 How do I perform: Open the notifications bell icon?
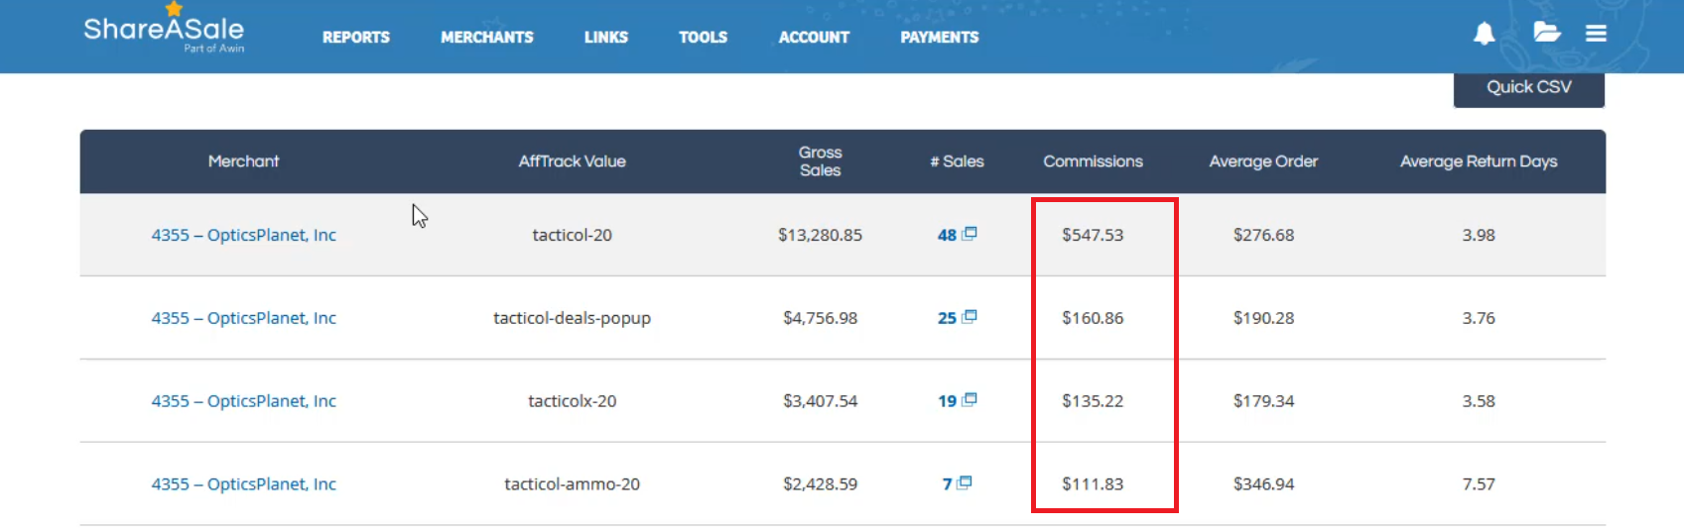(x=1484, y=34)
